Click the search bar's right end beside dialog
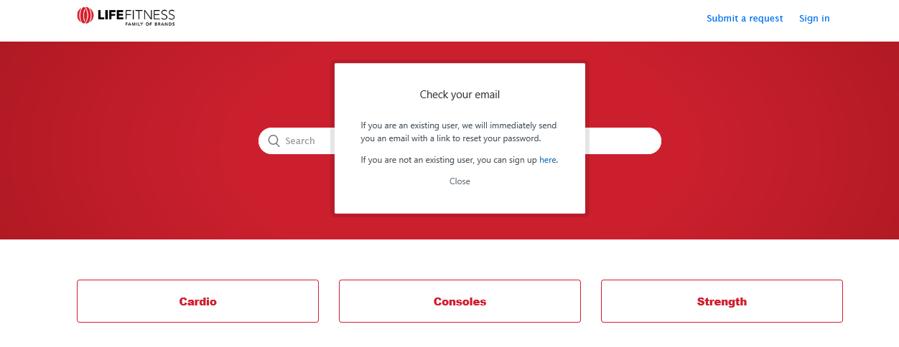This screenshot has height=347, width=899. pyautogui.click(x=623, y=141)
